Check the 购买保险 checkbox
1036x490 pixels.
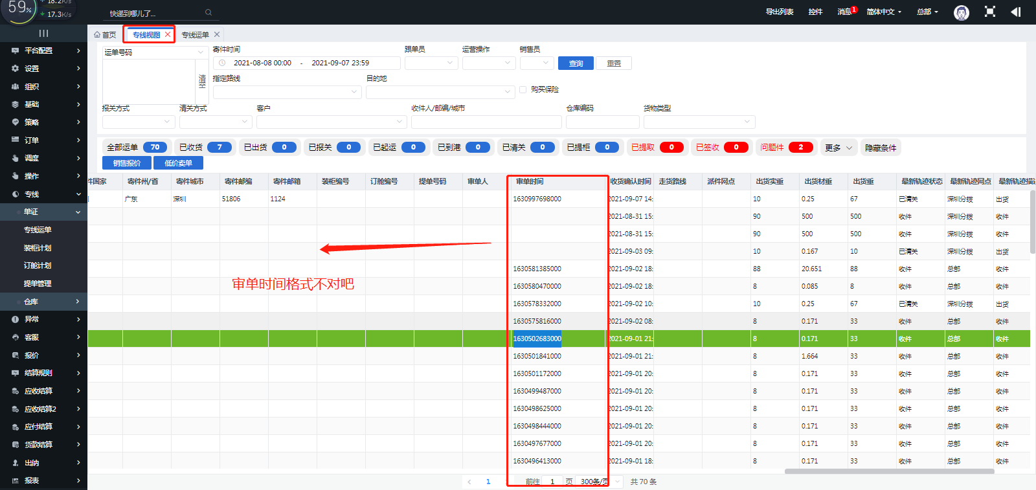point(523,89)
